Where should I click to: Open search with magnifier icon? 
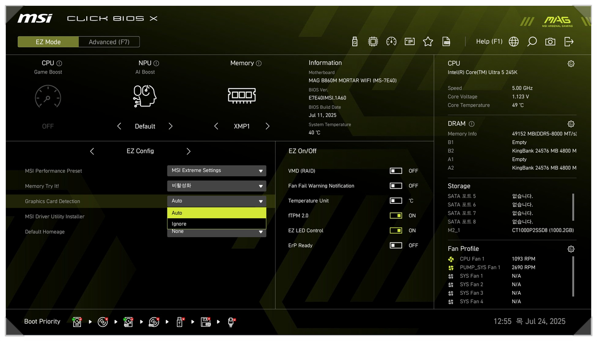532,42
